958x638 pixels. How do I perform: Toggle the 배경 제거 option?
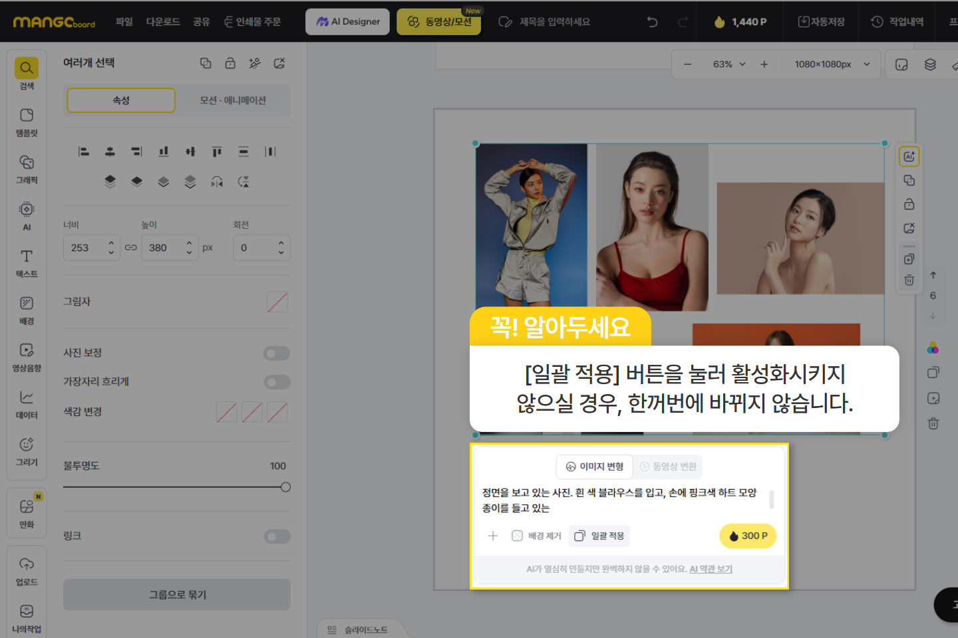[536, 536]
